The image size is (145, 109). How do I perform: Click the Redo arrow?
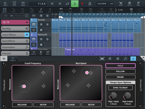point(70,10)
